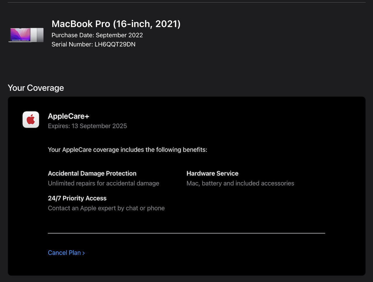Click the divider line above Cancel Plan
Screen dimensions: 373x282
[186, 233]
